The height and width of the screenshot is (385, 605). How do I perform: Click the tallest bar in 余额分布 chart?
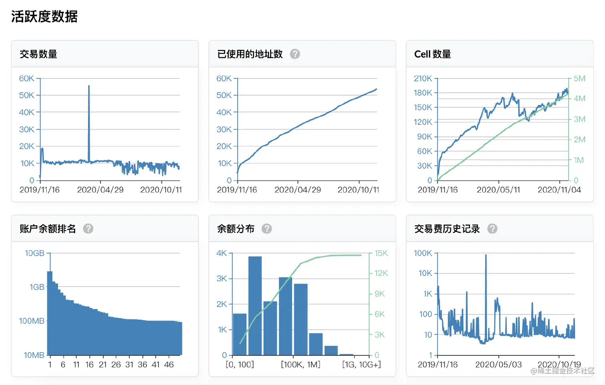[255, 306]
